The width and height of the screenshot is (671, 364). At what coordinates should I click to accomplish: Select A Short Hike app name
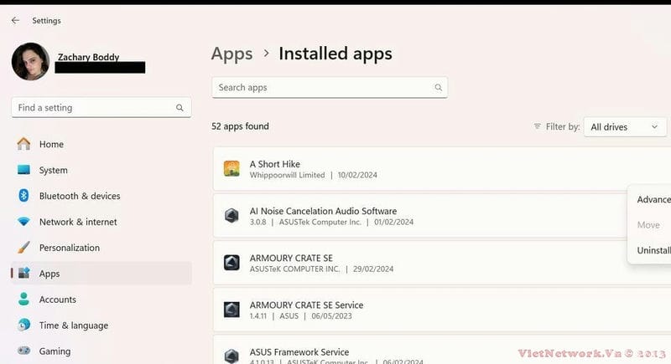pos(275,164)
